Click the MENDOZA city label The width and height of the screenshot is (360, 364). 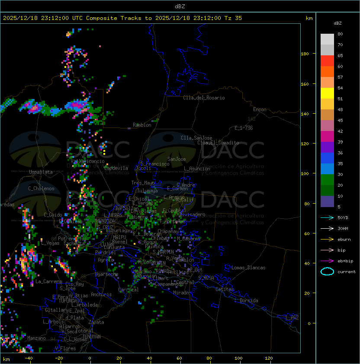click(x=105, y=220)
